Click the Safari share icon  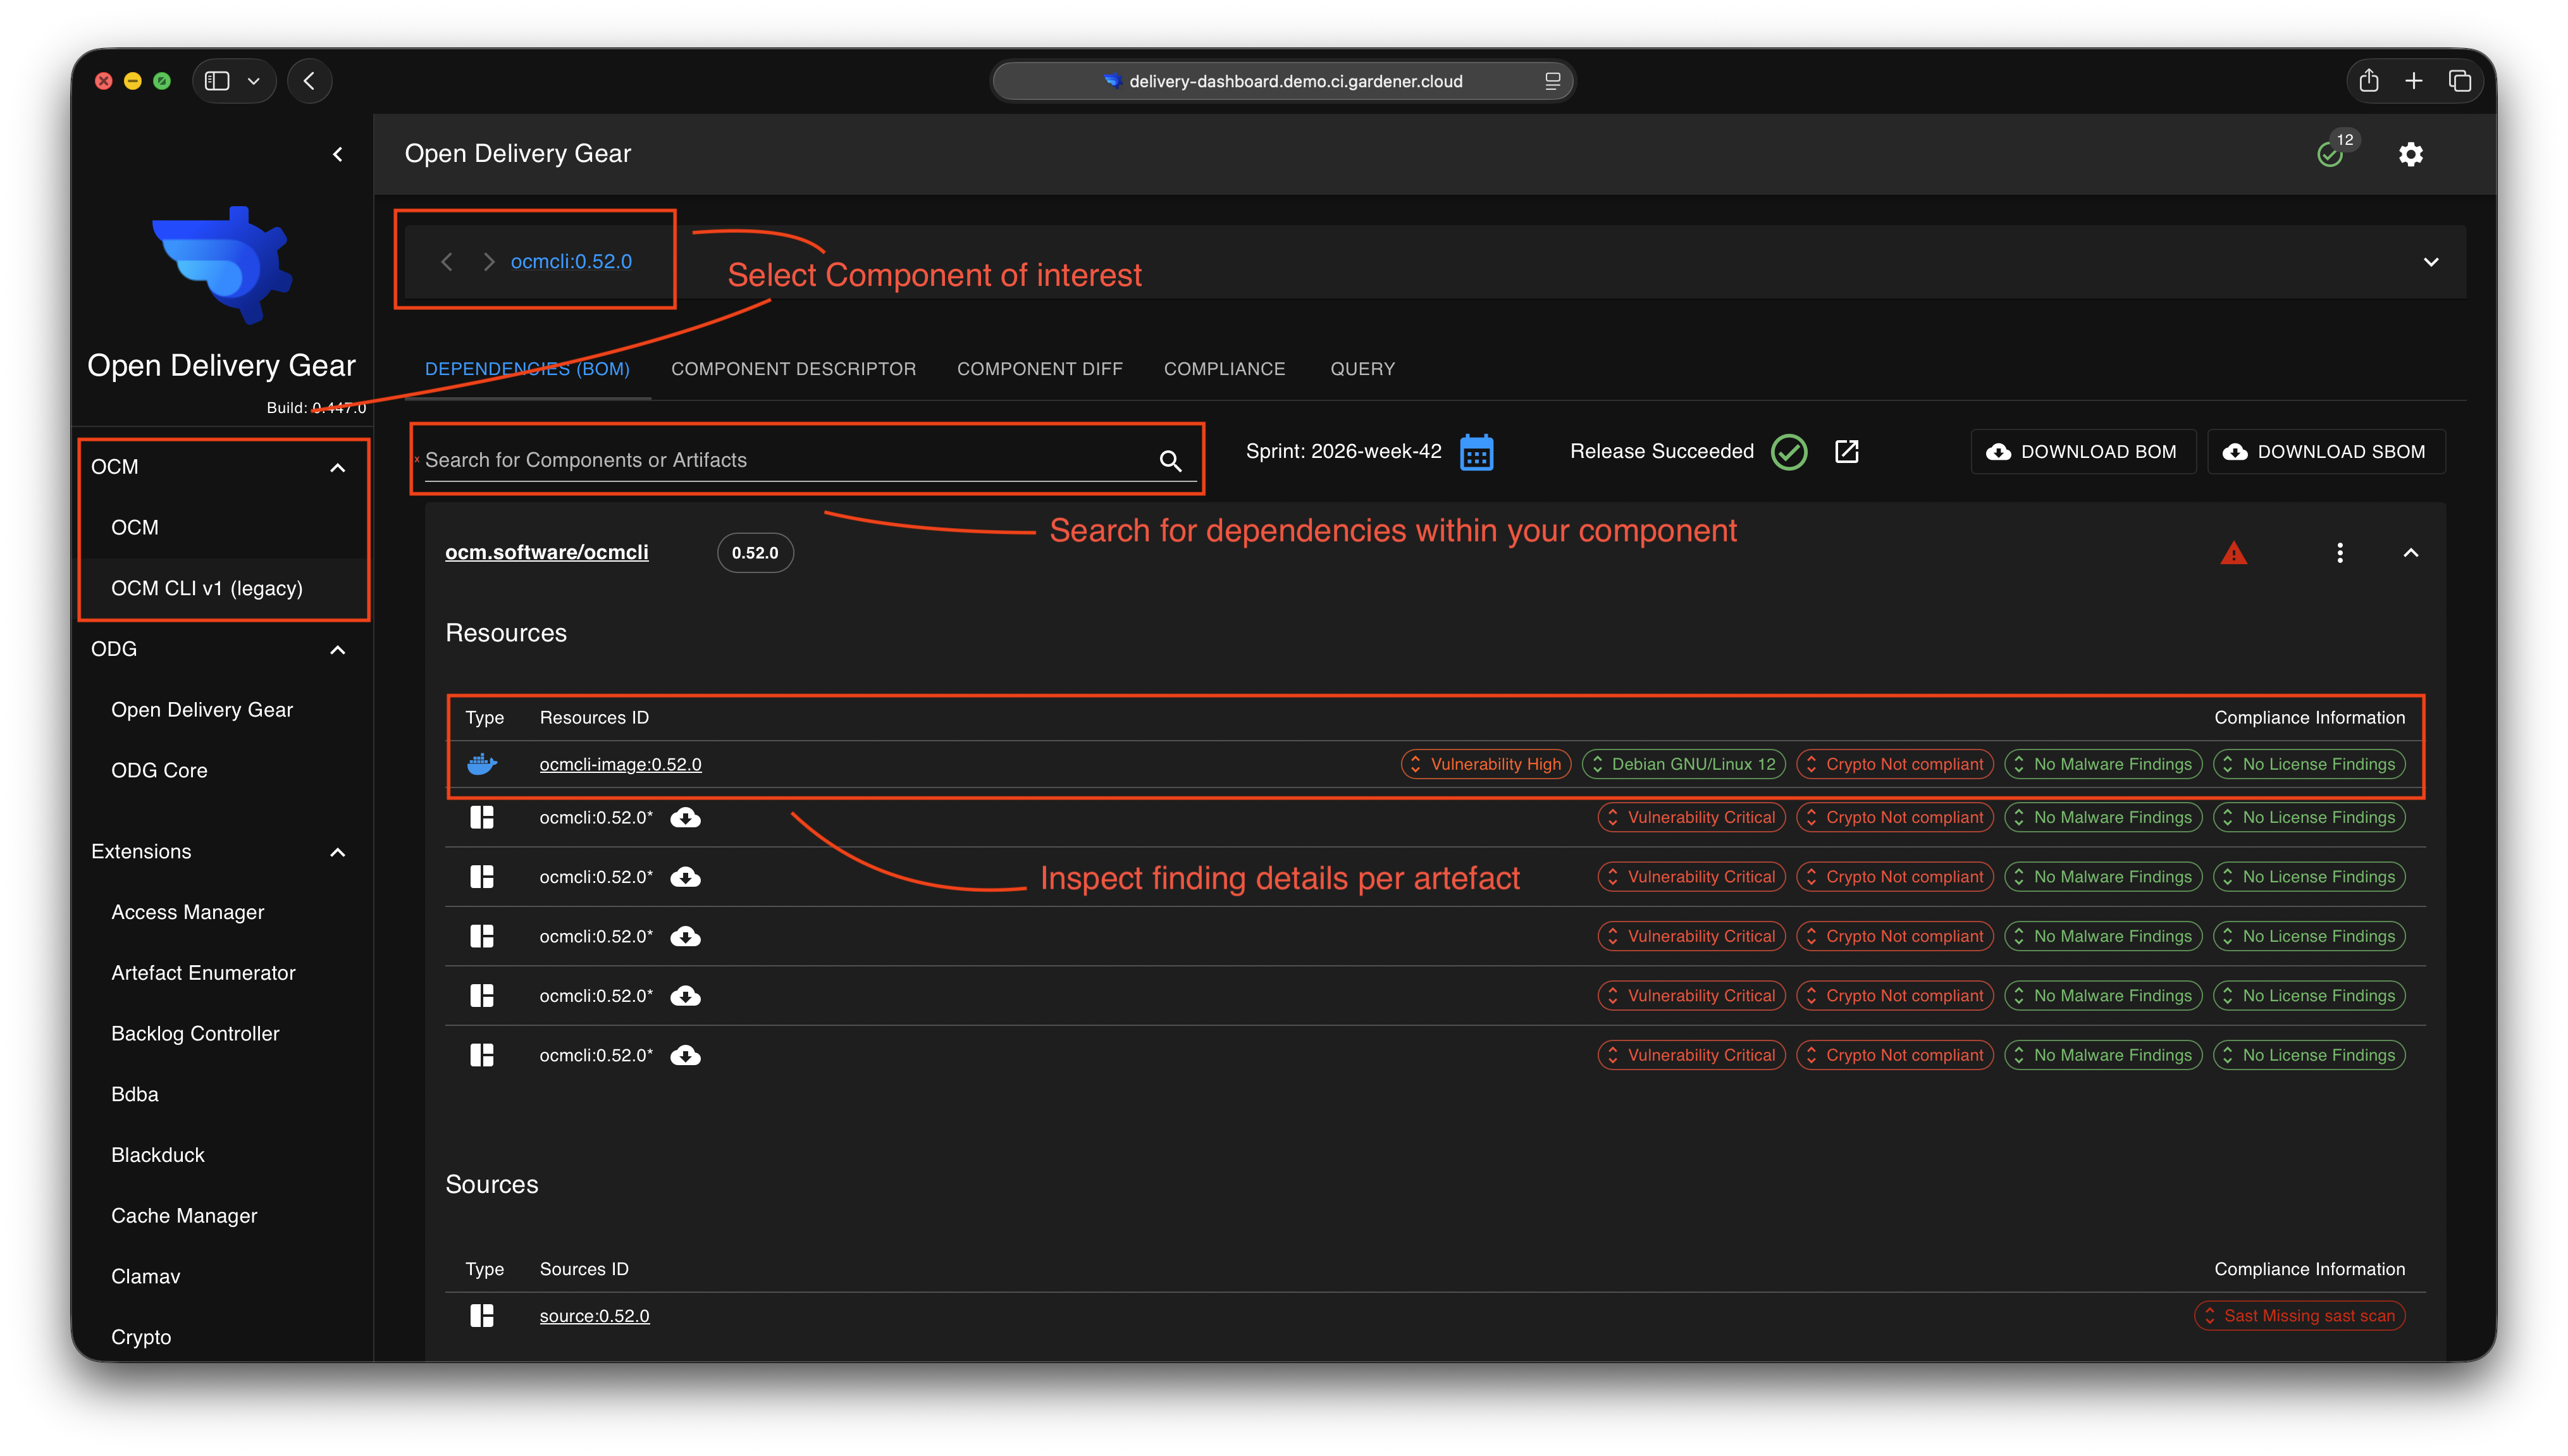click(x=2368, y=81)
